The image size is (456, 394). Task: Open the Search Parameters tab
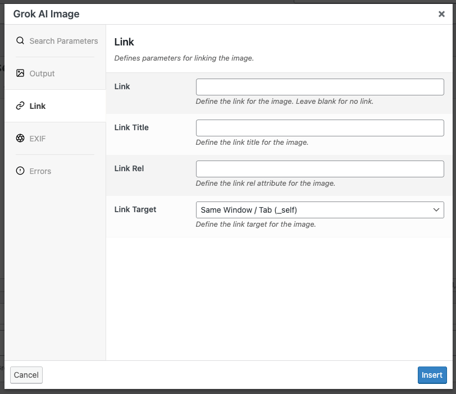63,41
